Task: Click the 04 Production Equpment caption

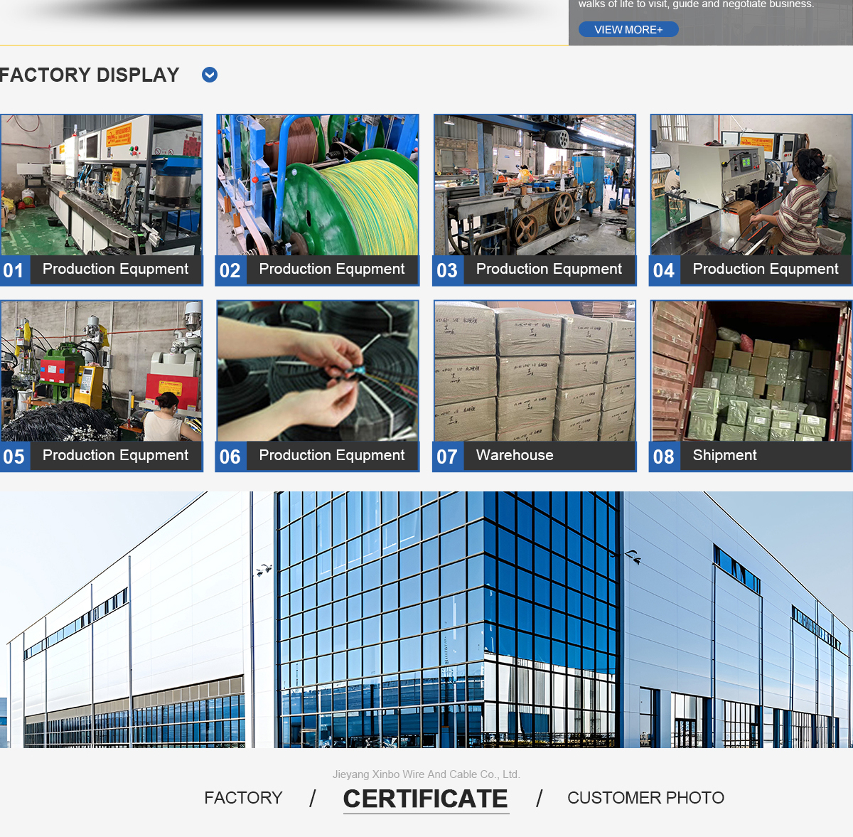Action: [766, 270]
